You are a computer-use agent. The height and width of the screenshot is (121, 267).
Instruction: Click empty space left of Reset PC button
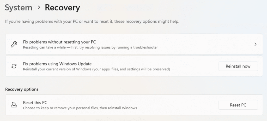[x=183, y=105]
